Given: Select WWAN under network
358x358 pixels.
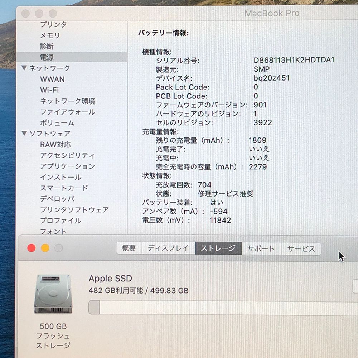Looking at the screenshot, I should pos(52,79).
